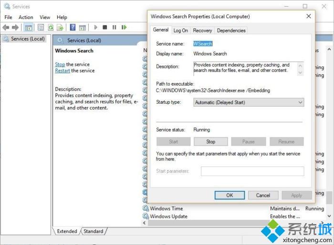Open the View menu

click(x=45, y=17)
